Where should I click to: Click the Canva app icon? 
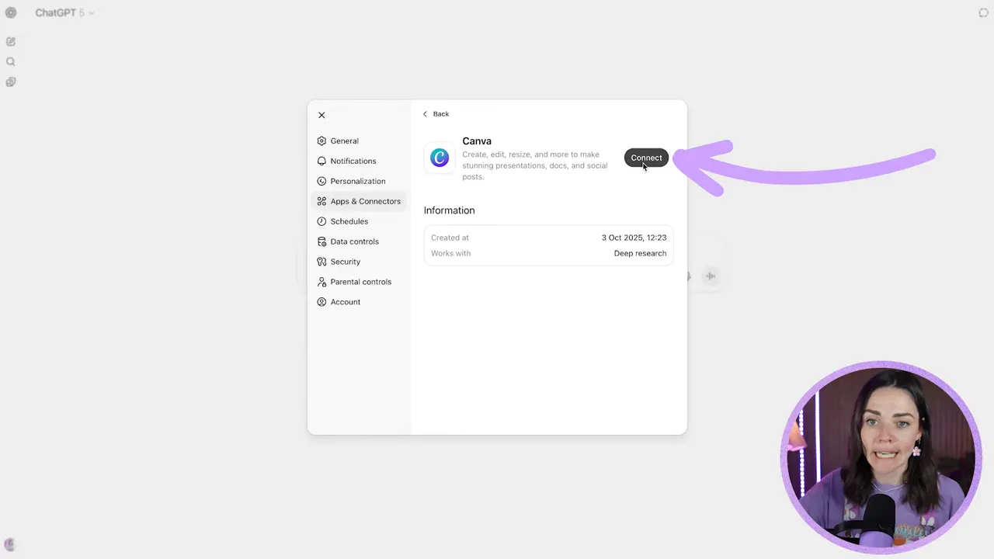[x=440, y=158]
